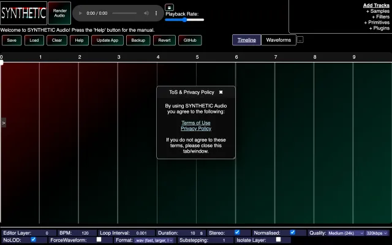Mute the audio player volume icon
This screenshot has height=245, width=392.
146,13
